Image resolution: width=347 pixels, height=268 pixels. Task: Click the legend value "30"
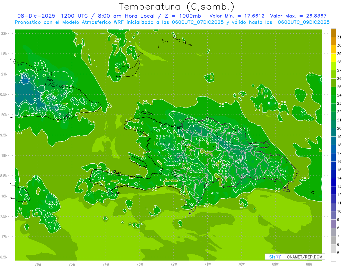point(339,45)
